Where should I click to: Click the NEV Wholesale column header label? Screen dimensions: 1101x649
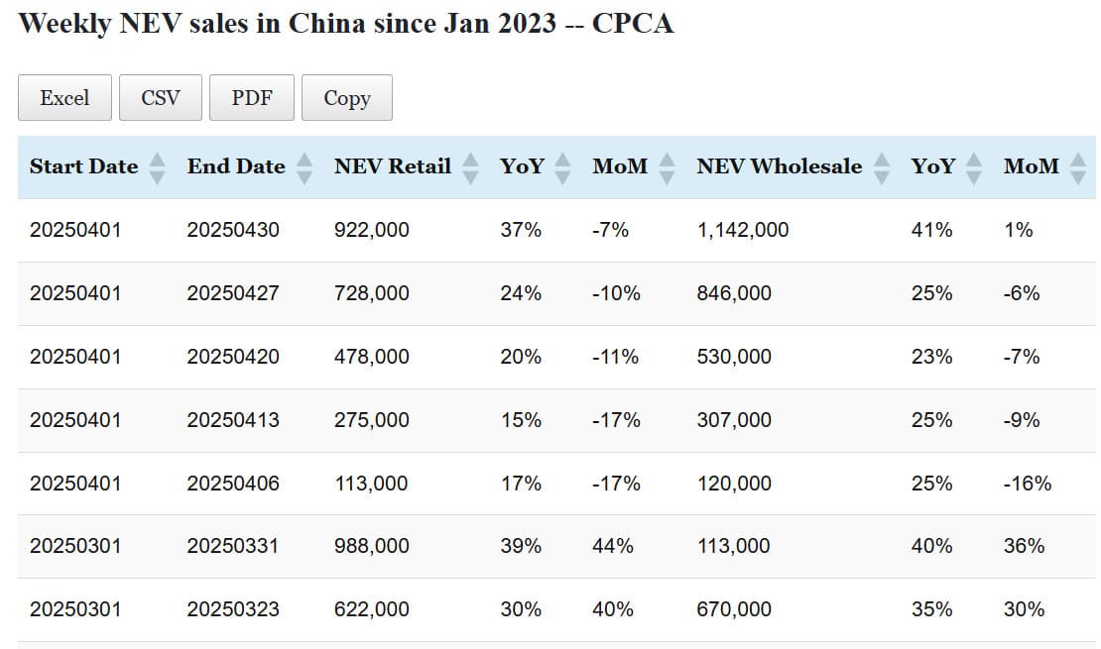779,166
